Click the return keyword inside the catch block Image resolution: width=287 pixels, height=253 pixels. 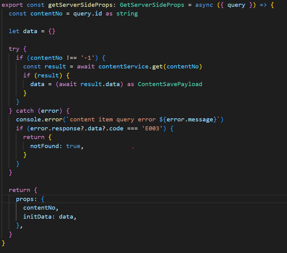pyautogui.click(x=34, y=137)
